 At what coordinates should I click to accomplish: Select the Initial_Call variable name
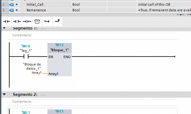coord(35,5)
